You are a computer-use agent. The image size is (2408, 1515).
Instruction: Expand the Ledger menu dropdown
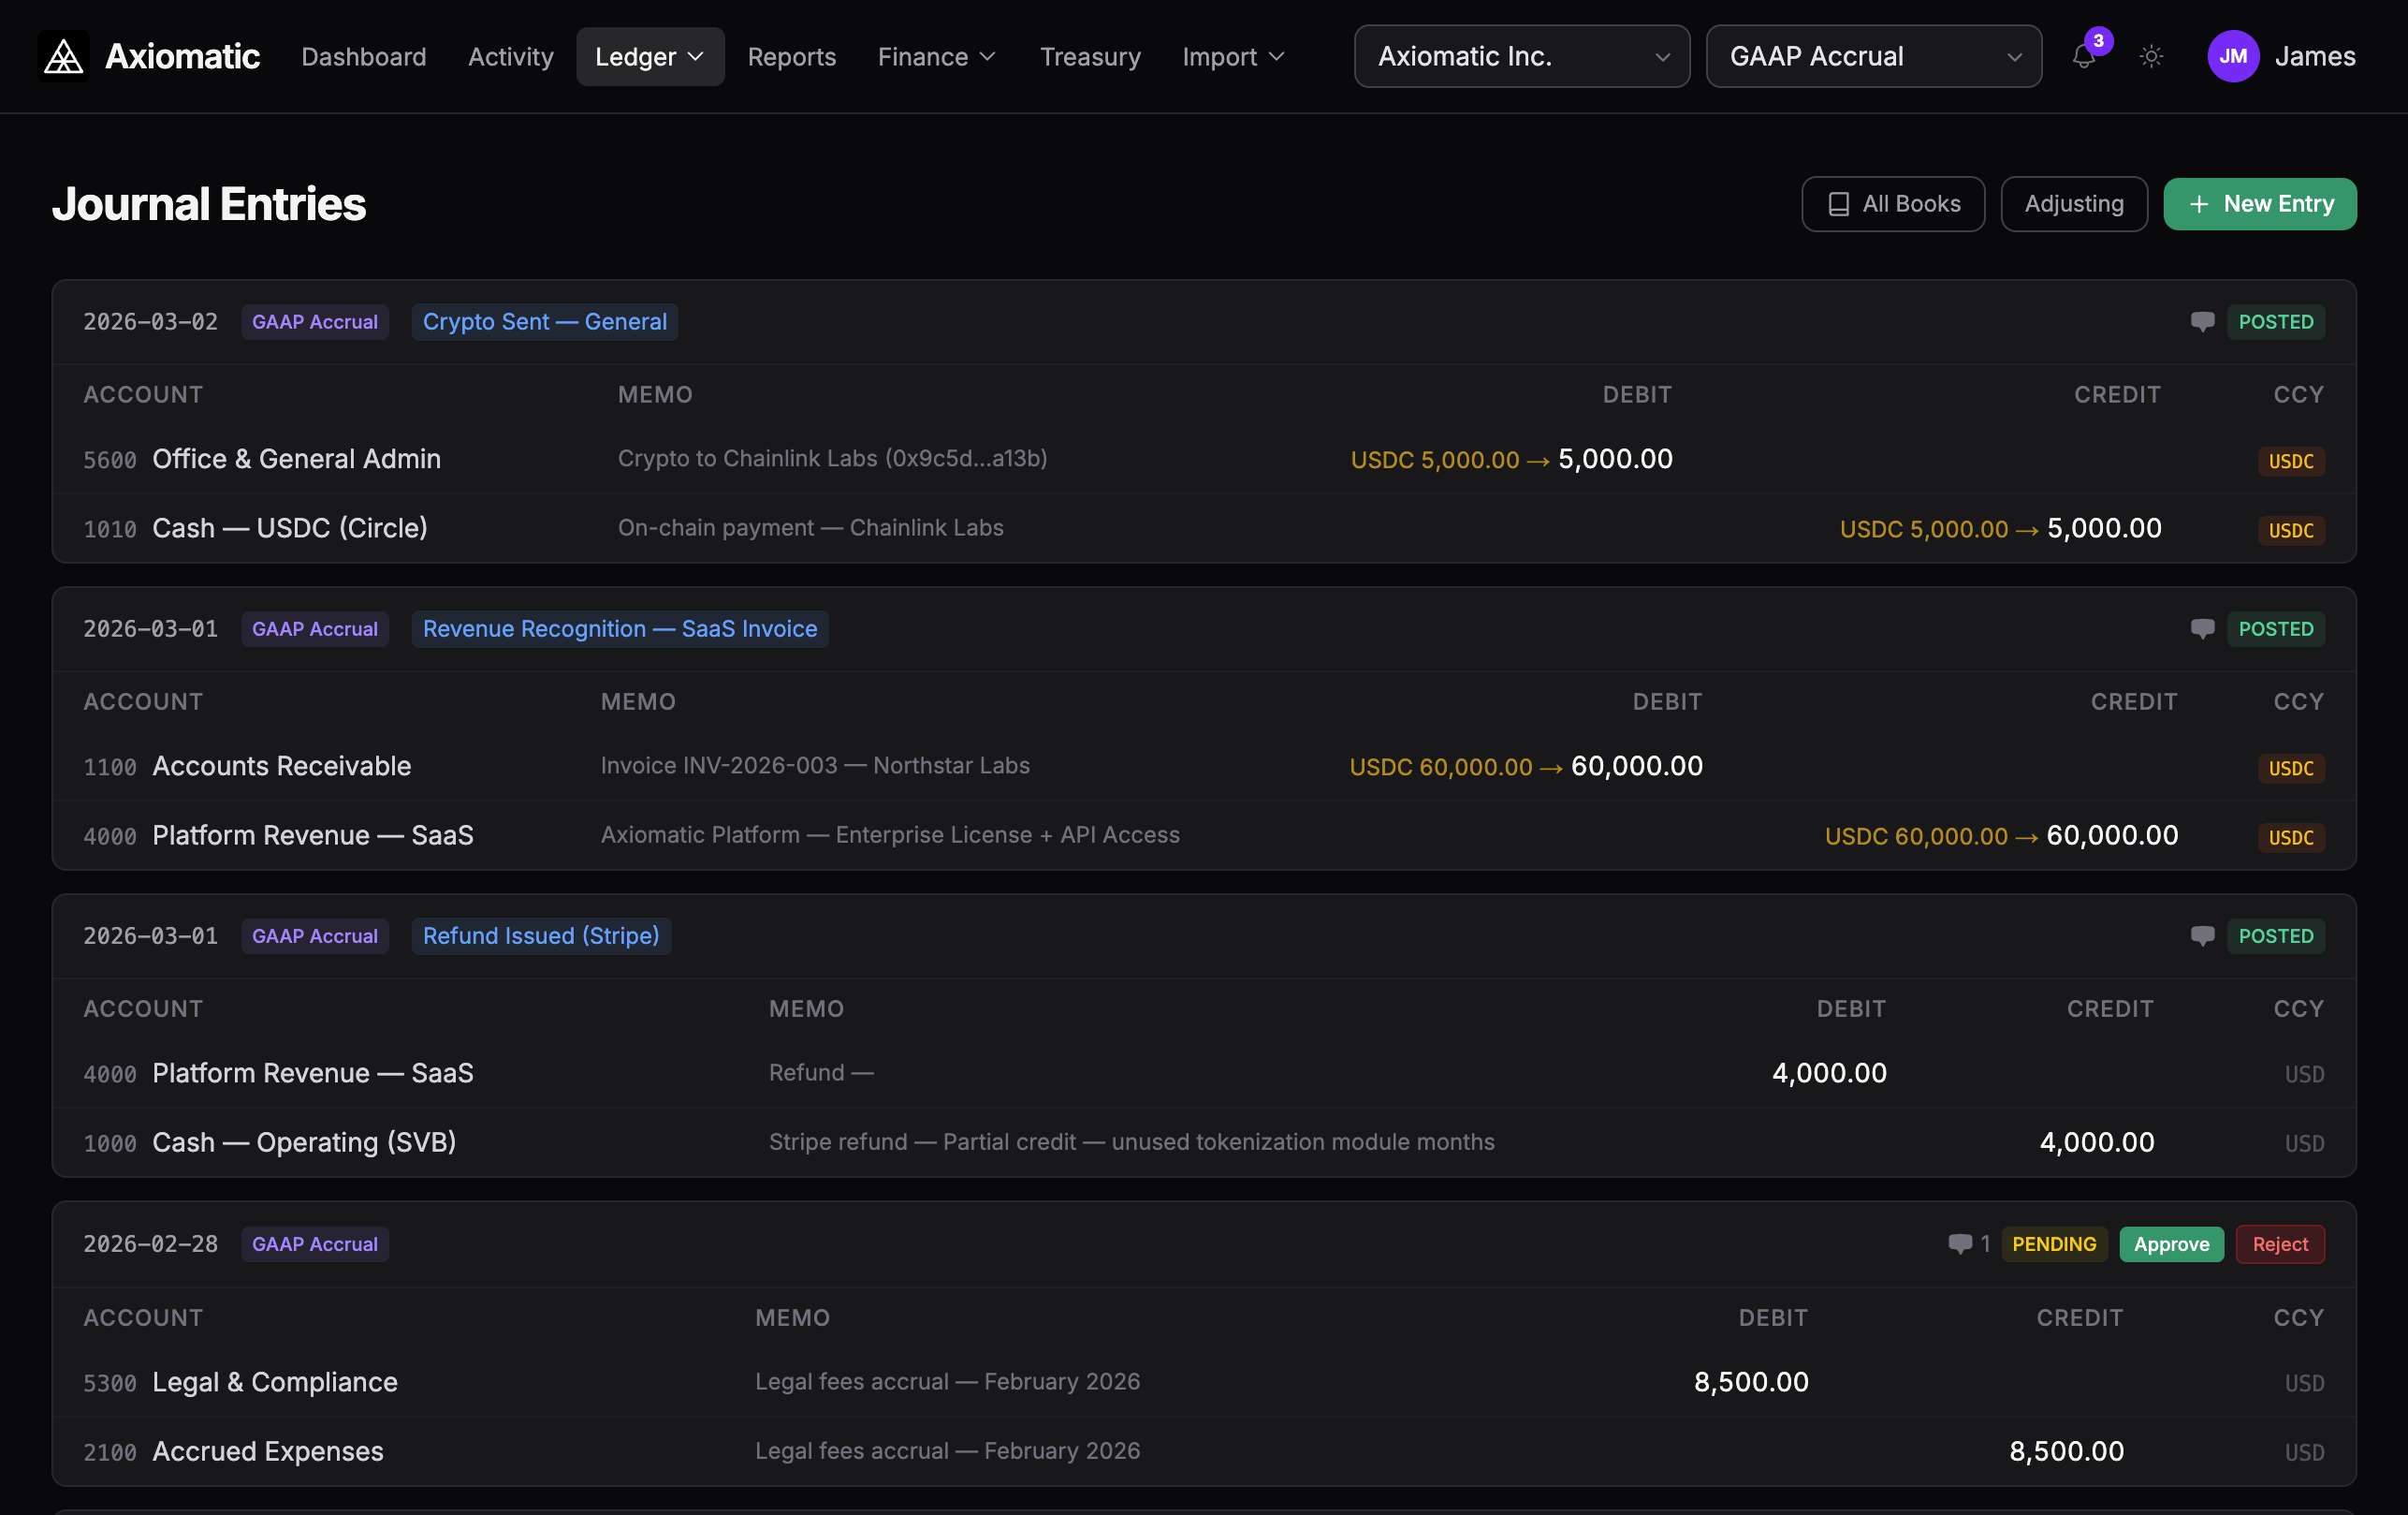pos(650,57)
